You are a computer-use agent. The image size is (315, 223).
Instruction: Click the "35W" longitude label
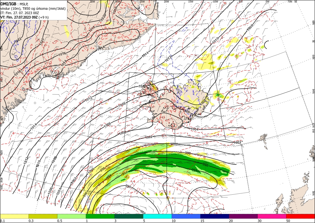point(92,2)
